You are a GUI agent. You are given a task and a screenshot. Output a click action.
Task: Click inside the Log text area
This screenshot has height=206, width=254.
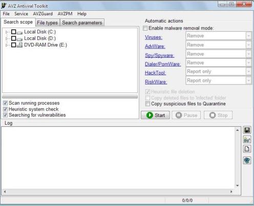118,157
